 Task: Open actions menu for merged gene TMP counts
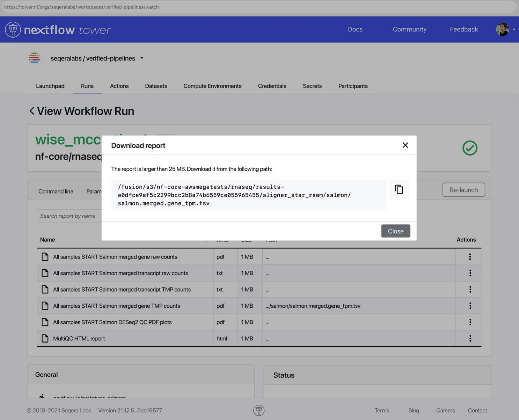coord(470,306)
